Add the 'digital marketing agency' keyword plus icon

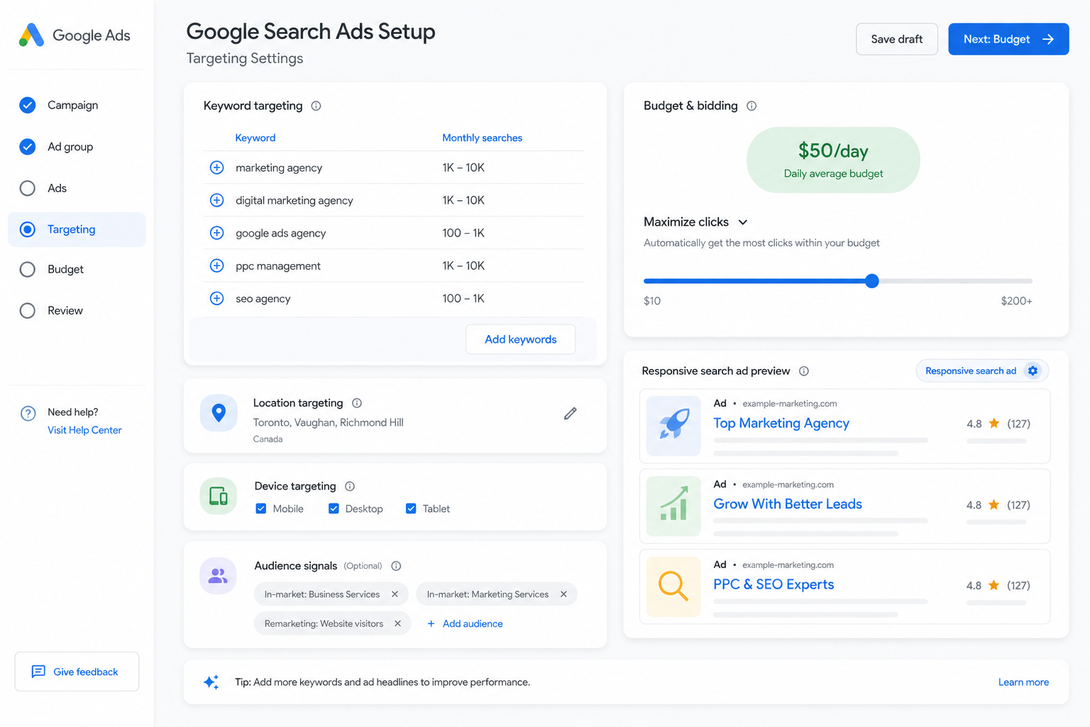(217, 200)
